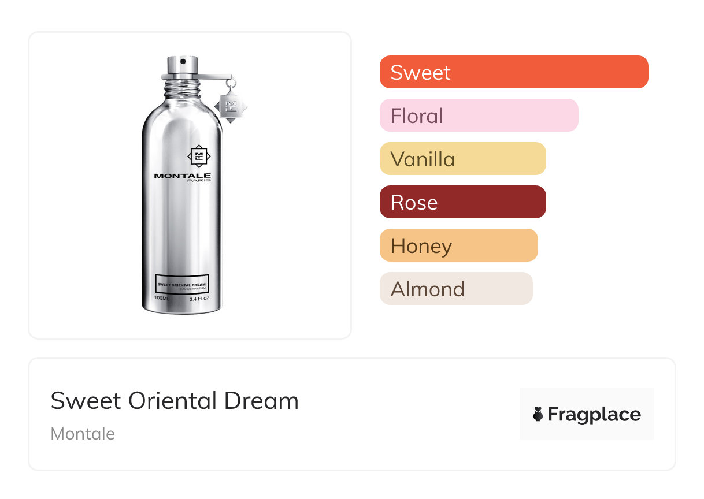
Task: Select the Floral accord bar
Action: click(x=479, y=116)
